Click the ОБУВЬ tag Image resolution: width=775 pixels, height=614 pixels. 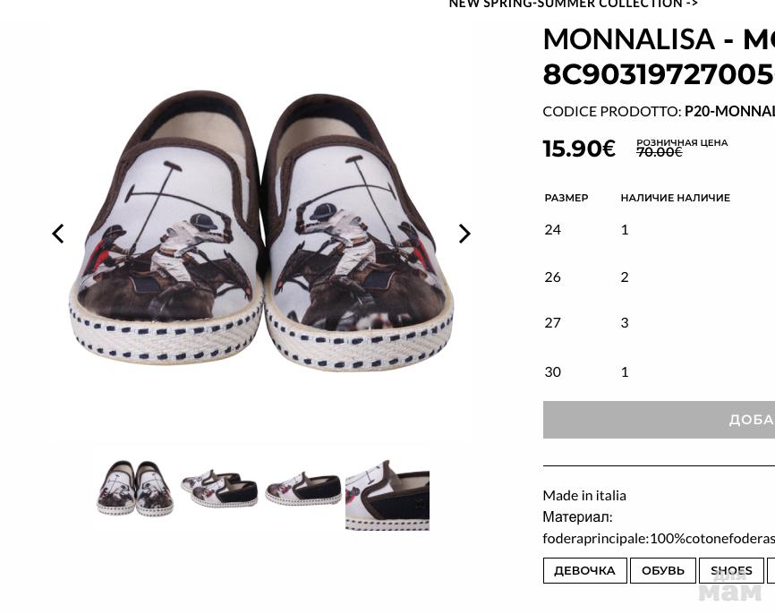(x=662, y=571)
